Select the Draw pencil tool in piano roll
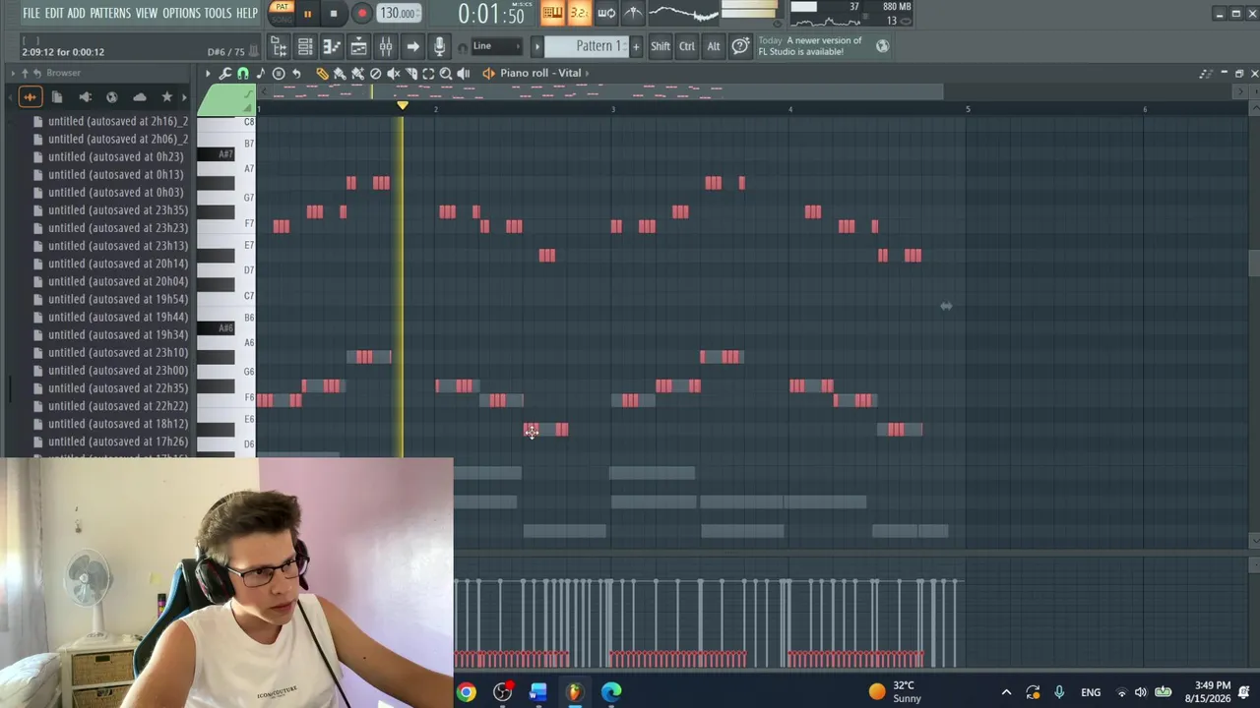1260x708 pixels. tap(322, 73)
